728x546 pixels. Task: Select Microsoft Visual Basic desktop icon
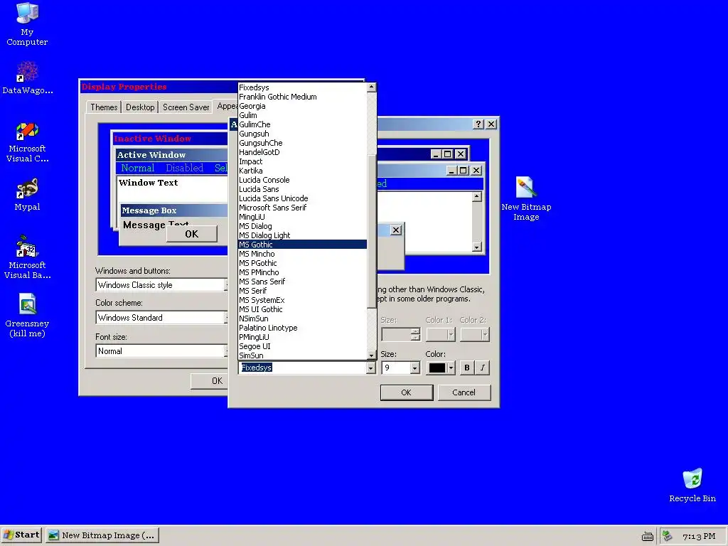point(27,257)
